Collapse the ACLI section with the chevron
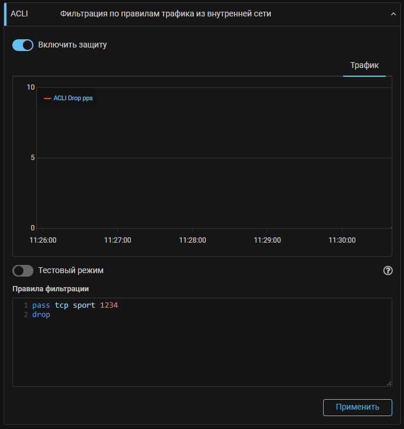This screenshot has width=404, height=429. [x=393, y=14]
